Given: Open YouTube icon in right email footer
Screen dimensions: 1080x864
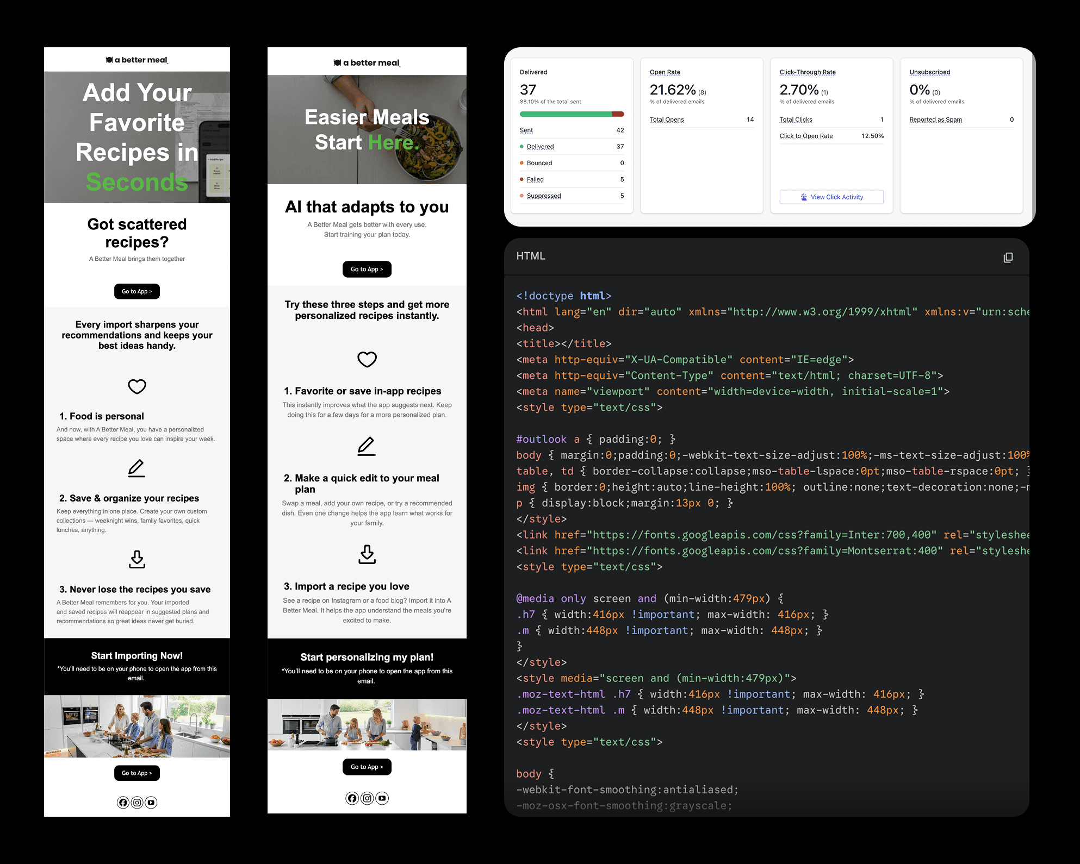Looking at the screenshot, I should tap(382, 798).
